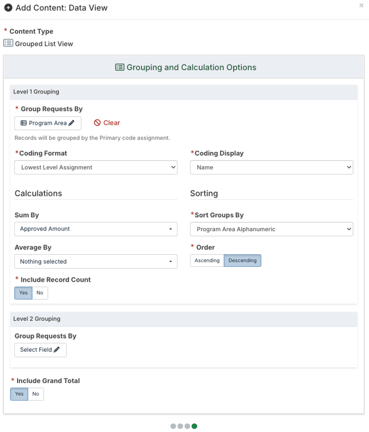This screenshot has height=432, width=369.
Task: Select No for Include Record Count
Action: (x=40, y=293)
